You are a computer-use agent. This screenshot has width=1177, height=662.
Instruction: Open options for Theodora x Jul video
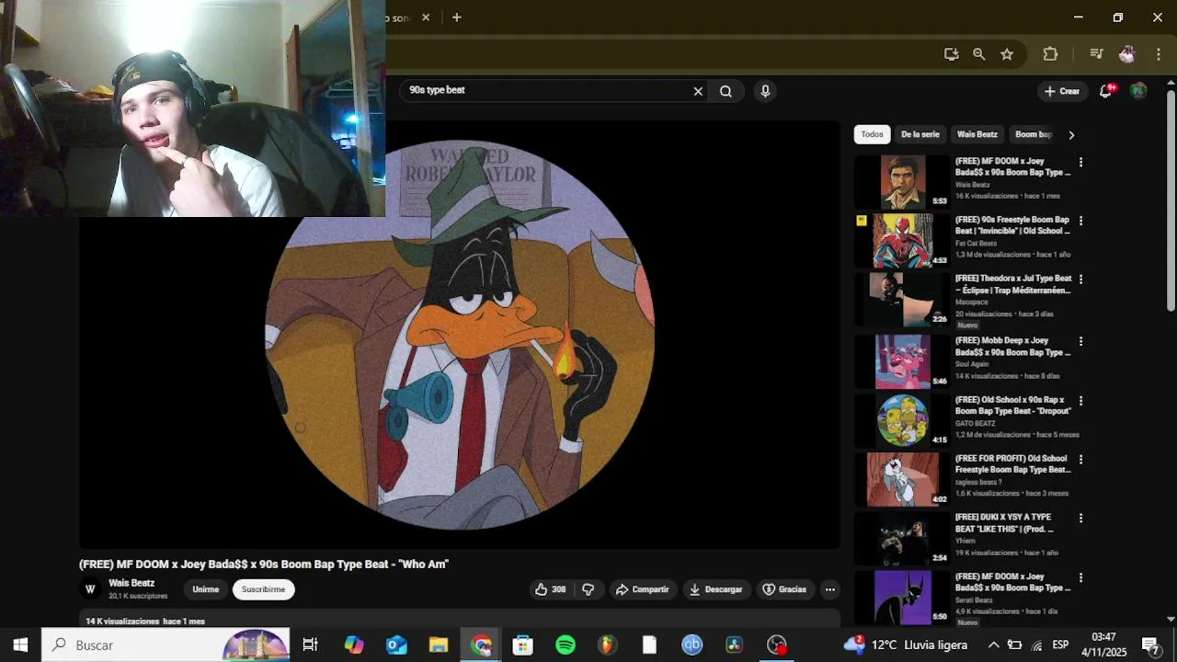pos(1080,280)
